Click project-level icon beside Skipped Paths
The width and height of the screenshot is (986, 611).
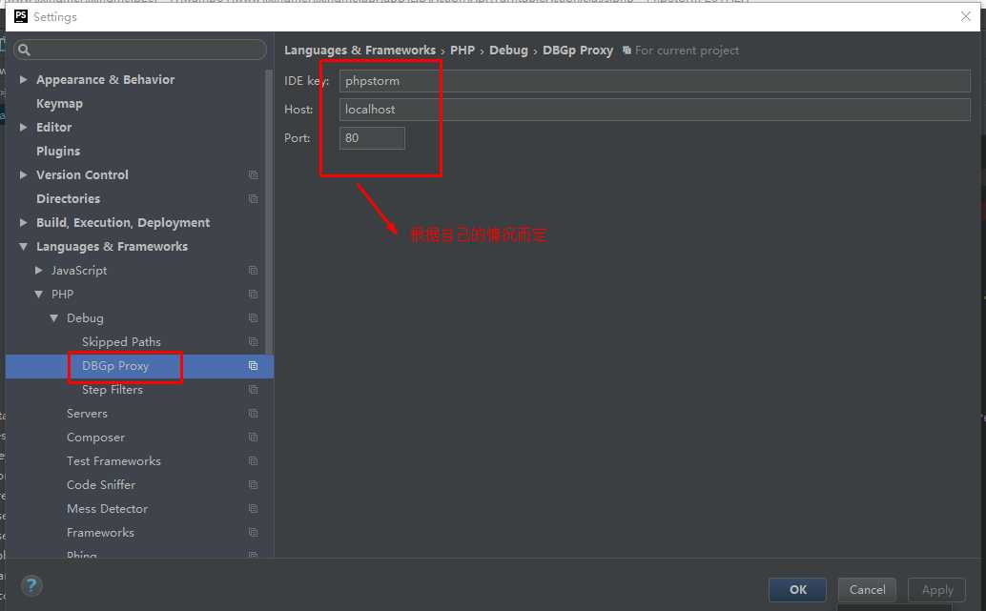(x=253, y=342)
